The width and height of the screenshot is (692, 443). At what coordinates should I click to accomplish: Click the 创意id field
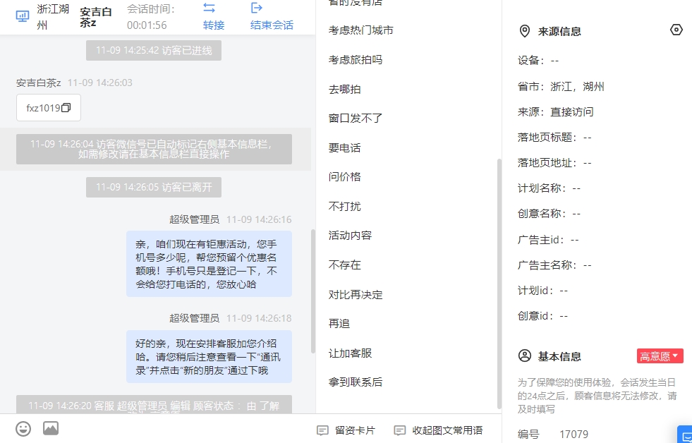pos(543,316)
